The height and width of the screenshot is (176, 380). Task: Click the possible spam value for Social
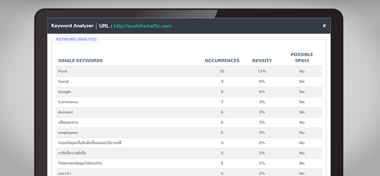click(x=302, y=81)
